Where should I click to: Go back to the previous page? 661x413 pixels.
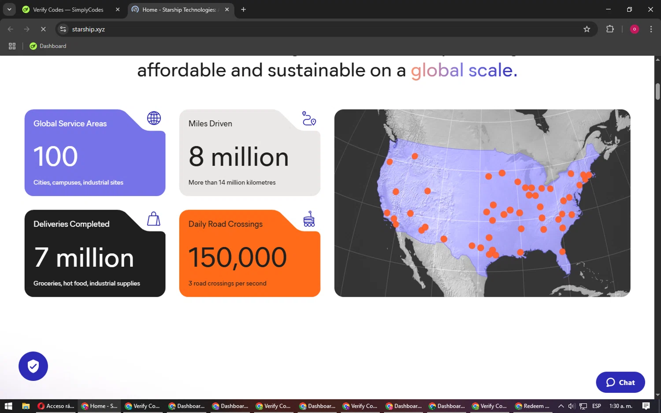[11, 29]
